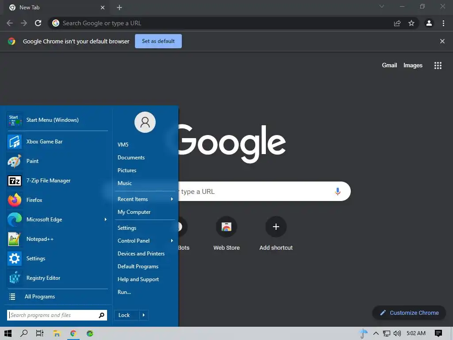Open Registry Editor

pos(57,278)
